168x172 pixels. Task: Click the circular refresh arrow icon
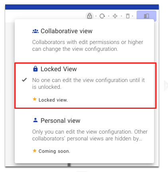point(102,16)
